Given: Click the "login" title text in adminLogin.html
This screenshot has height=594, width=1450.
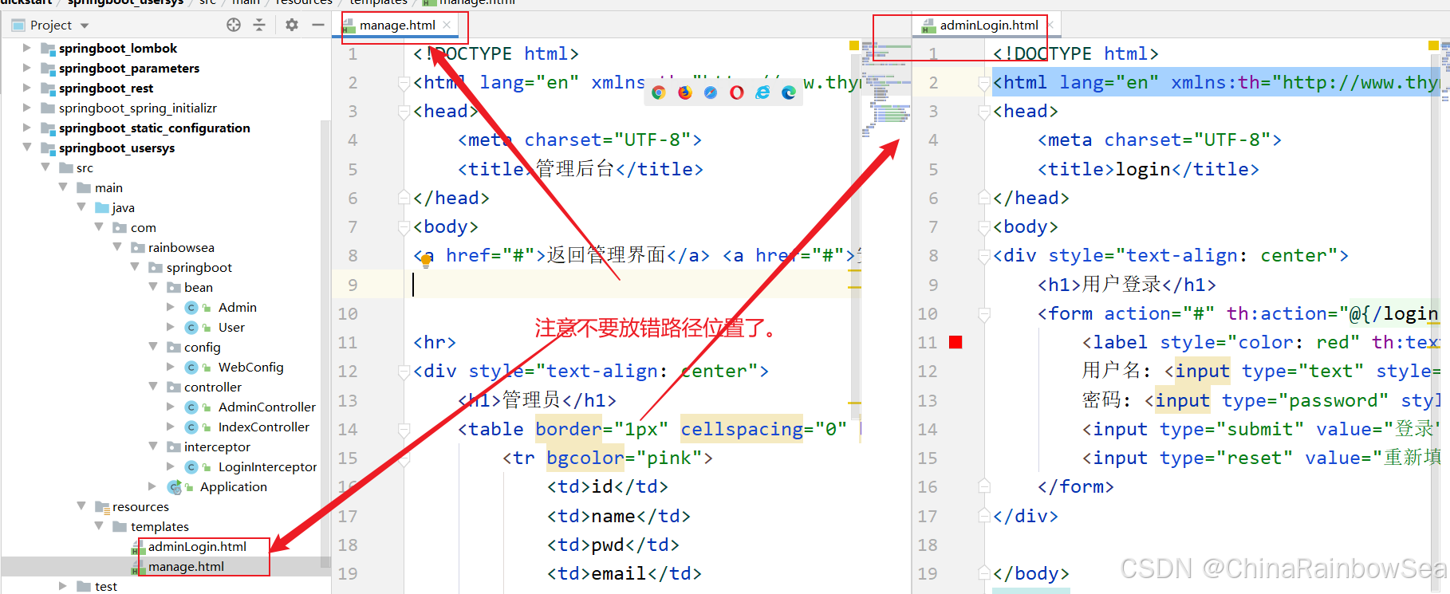Looking at the screenshot, I should pos(1143,169).
